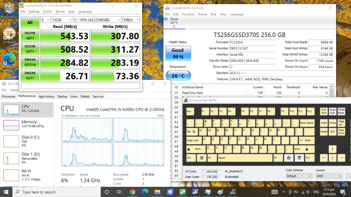The width and height of the screenshot is (351, 197).
Task: Open File Explorer from the taskbar
Action: [157, 192]
